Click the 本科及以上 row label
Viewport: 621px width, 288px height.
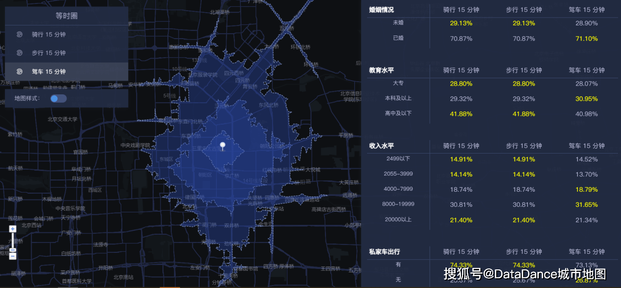point(398,98)
